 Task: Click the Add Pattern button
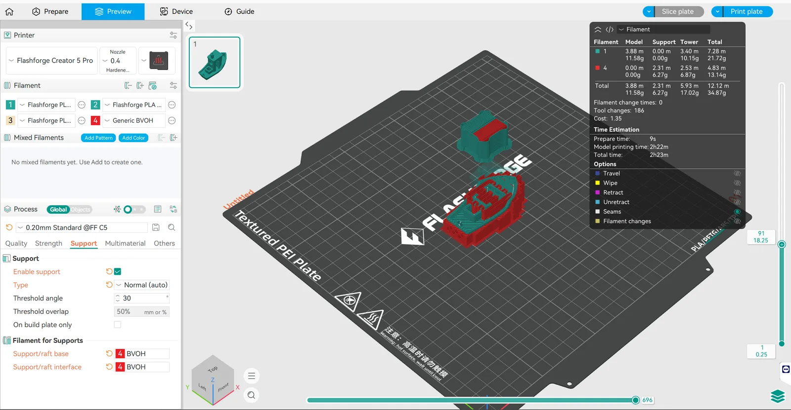pos(98,138)
